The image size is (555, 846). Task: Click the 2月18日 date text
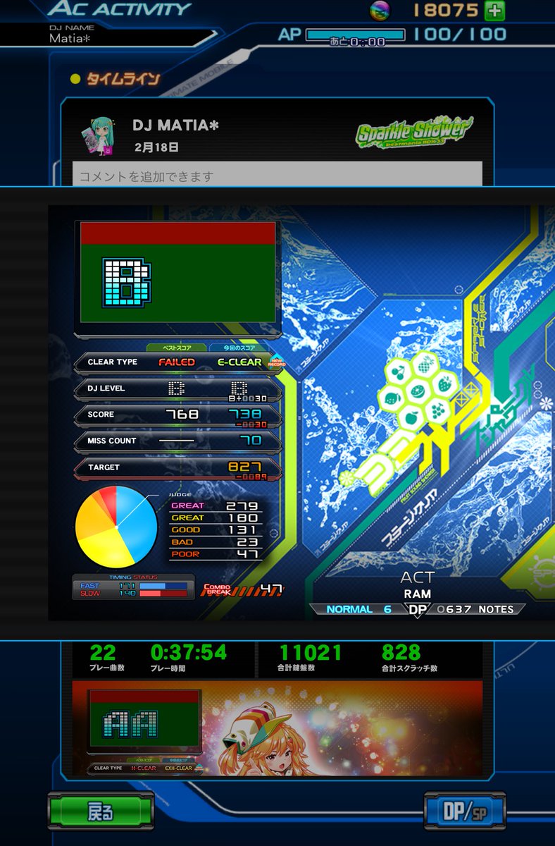[156, 148]
